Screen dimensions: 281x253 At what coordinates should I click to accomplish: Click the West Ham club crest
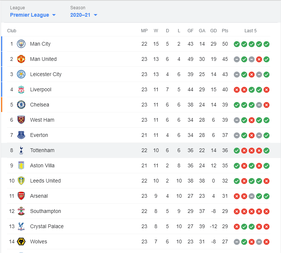tap(21, 120)
